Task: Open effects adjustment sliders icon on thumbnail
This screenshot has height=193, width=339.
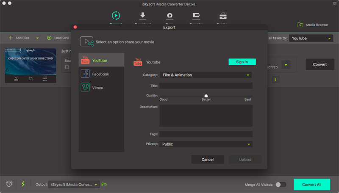Action: [46, 78]
